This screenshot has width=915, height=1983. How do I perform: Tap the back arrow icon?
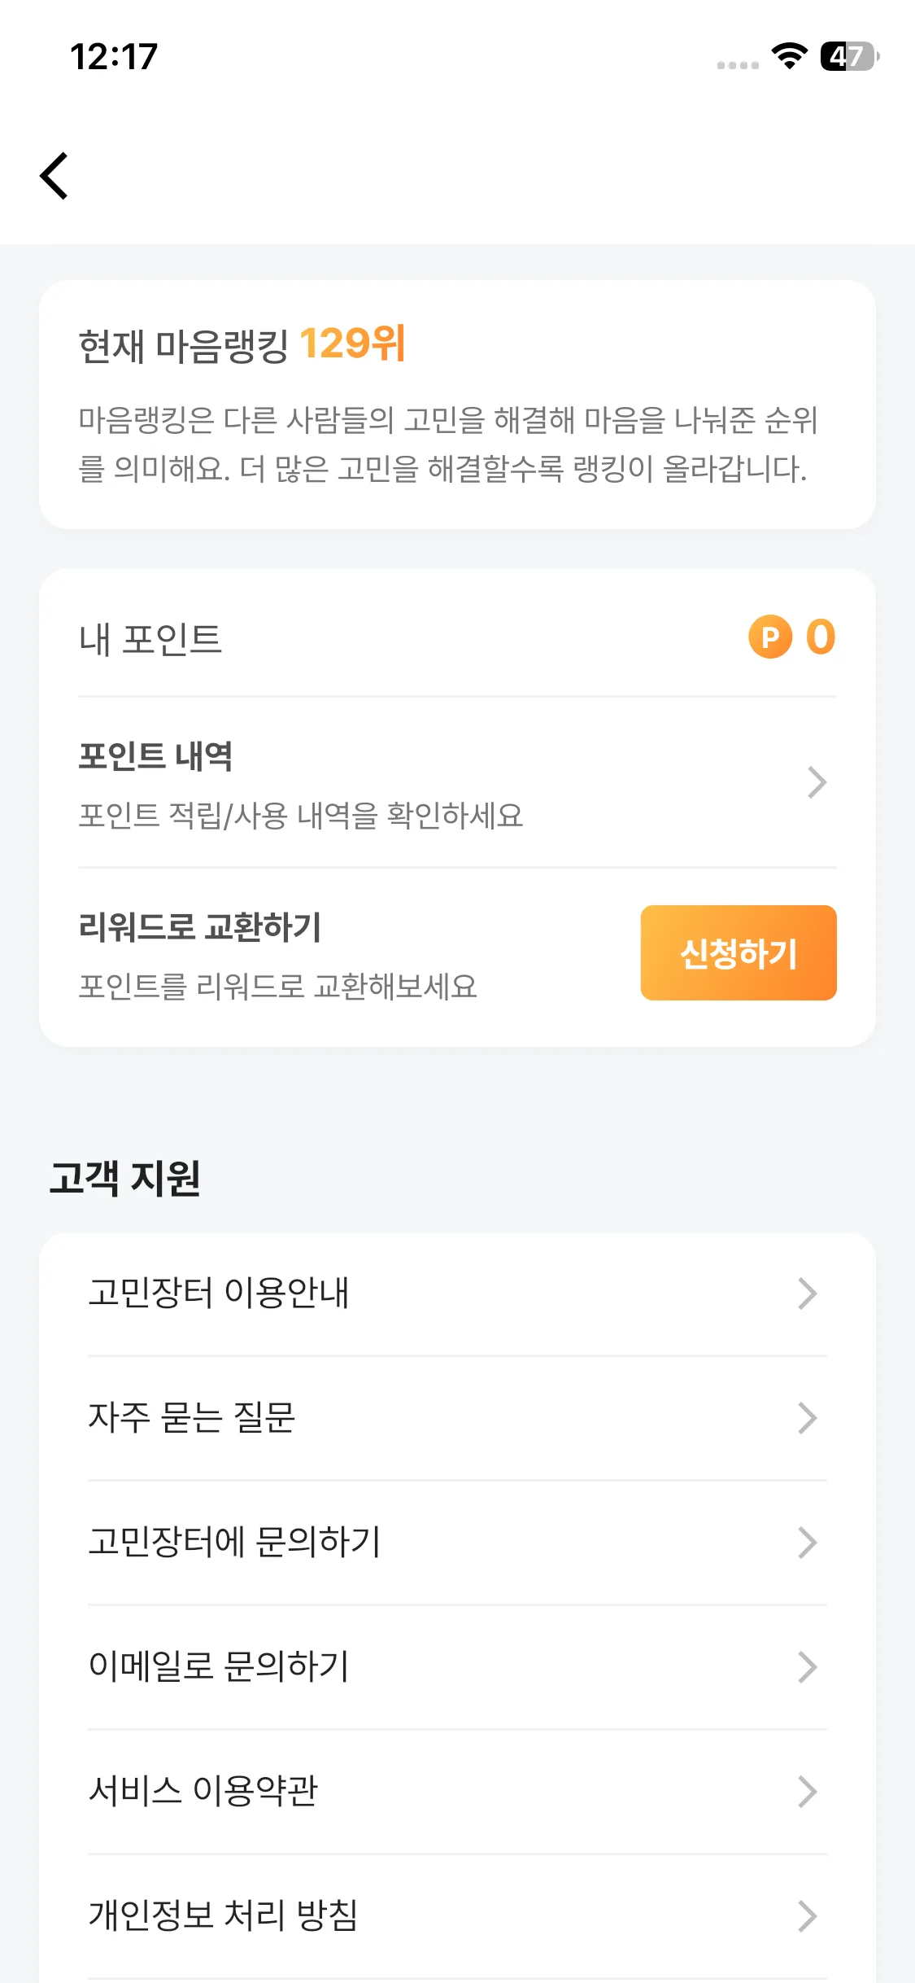pyautogui.click(x=54, y=176)
